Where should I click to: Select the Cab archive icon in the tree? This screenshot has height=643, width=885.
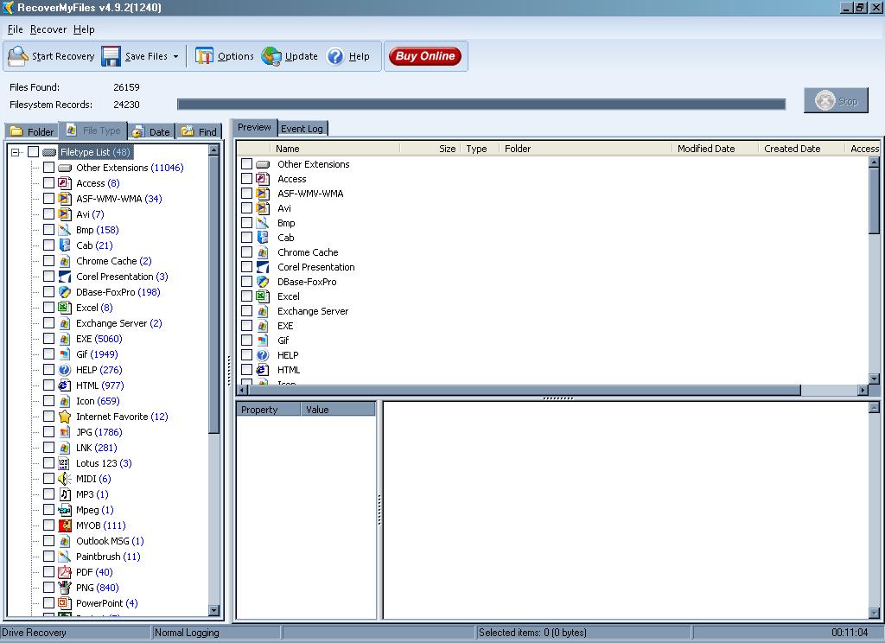65,245
